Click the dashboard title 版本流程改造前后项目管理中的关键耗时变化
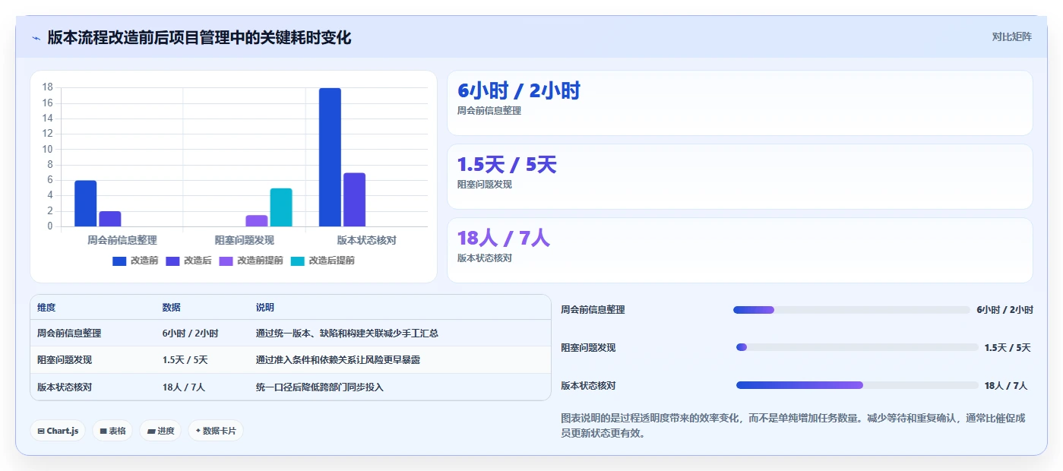This screenshot has height=471, width=1063. click(199, 38)
